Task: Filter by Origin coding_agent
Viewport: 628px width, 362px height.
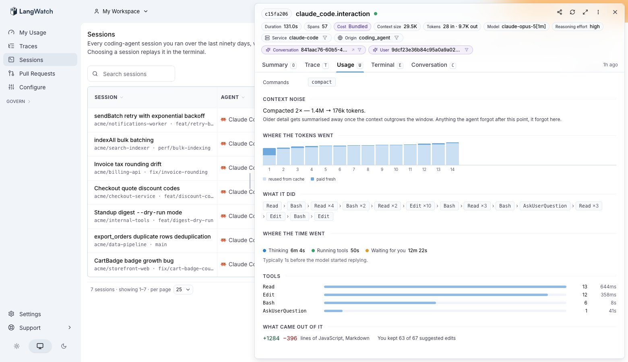Action: (x=397, y=38)
